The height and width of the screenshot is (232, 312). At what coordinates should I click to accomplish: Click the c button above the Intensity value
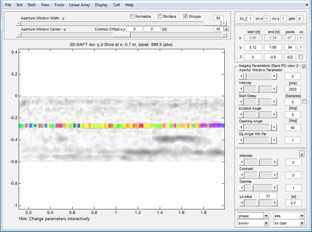(x=302, y=154)
